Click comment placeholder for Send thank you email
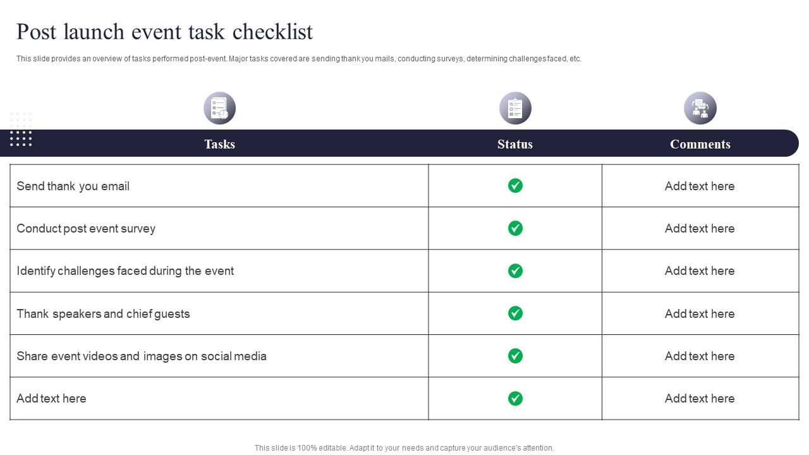The width and height of the screenshot is (809, 455). point(700,186)
